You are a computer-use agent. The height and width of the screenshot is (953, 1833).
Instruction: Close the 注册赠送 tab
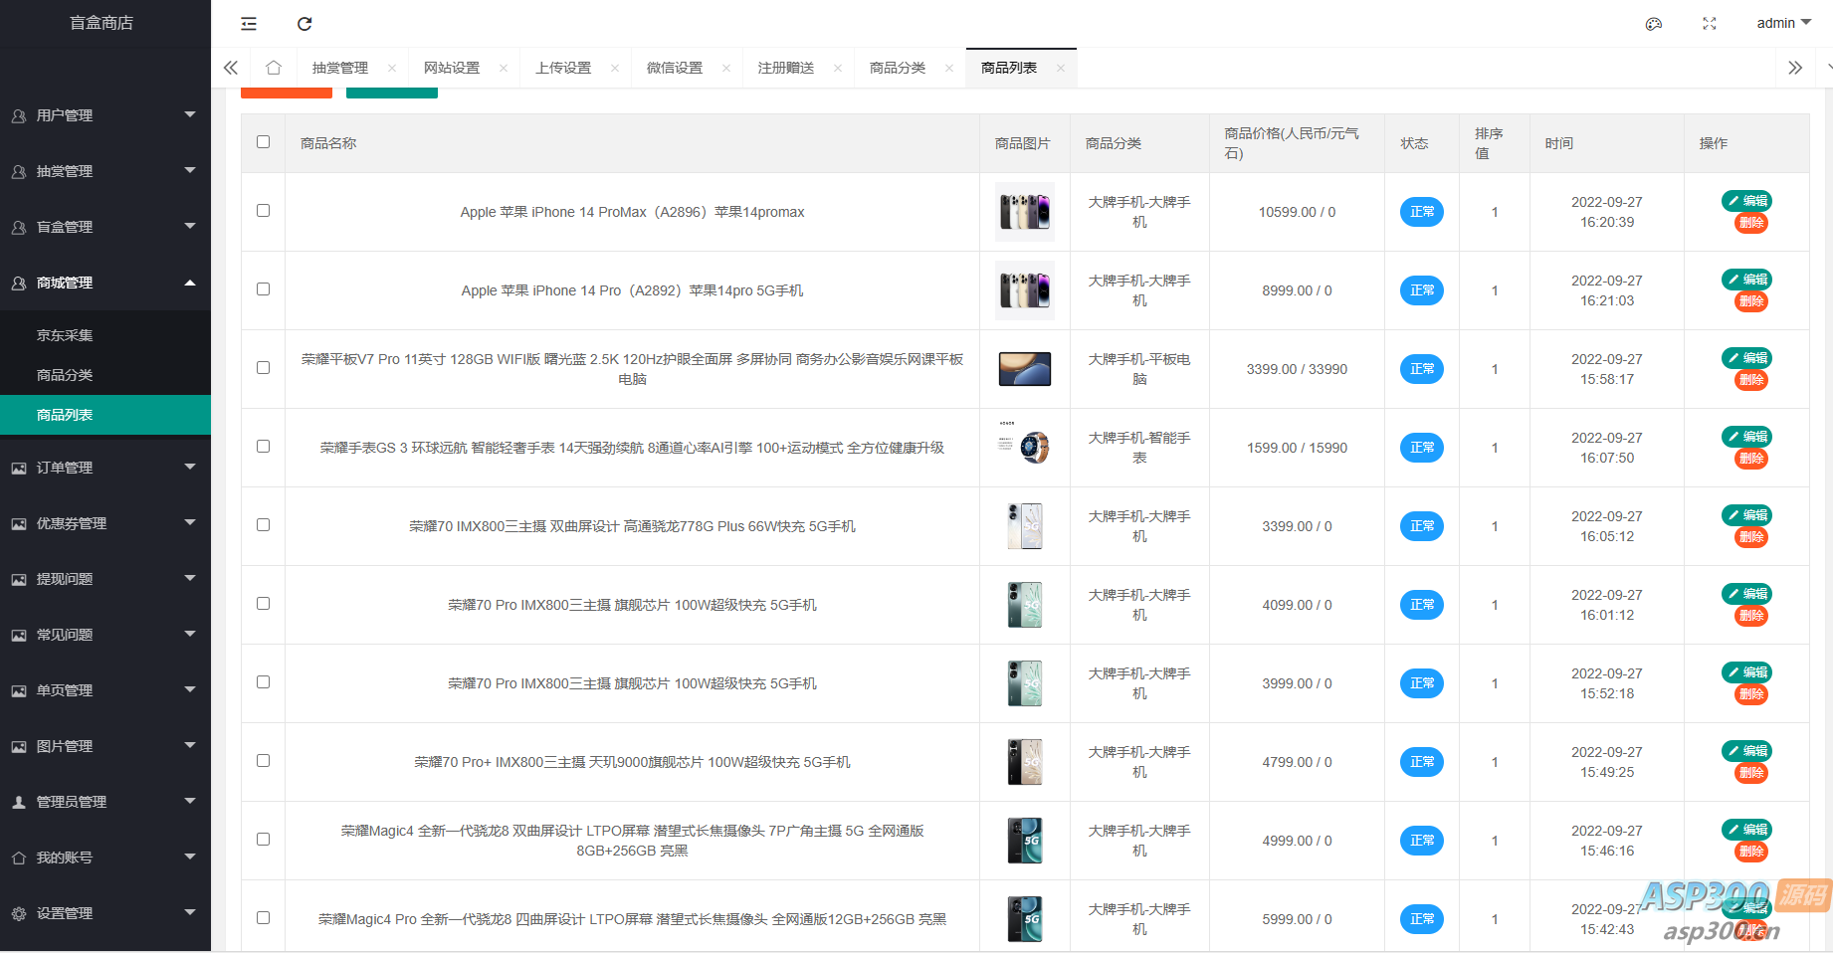(x=838, y=68)
